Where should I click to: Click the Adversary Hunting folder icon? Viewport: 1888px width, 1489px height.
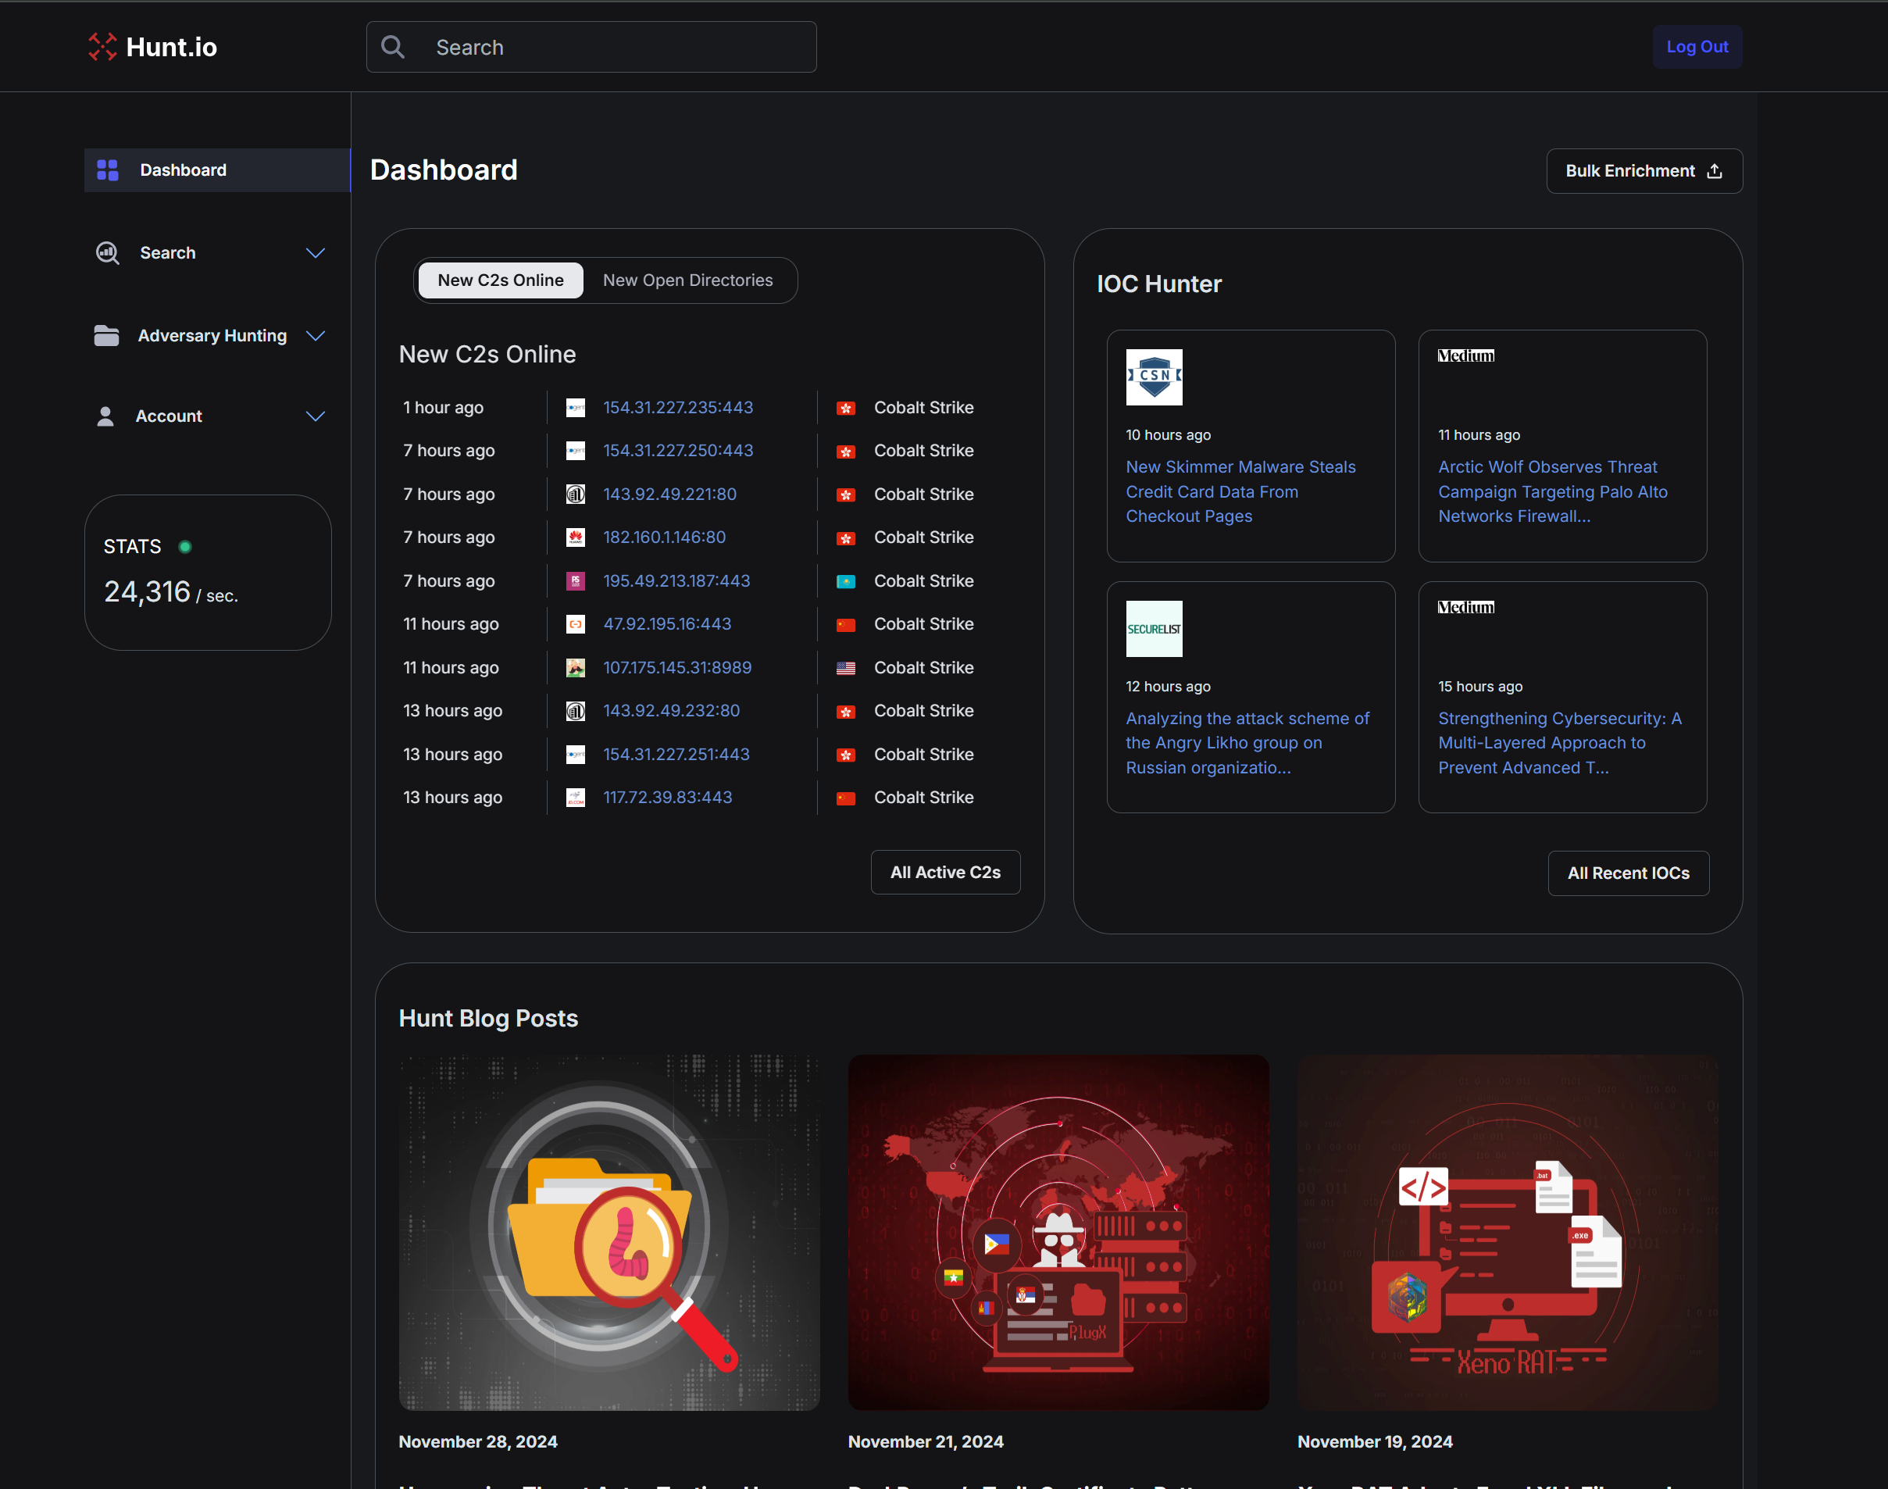click(x=105, y=335)
